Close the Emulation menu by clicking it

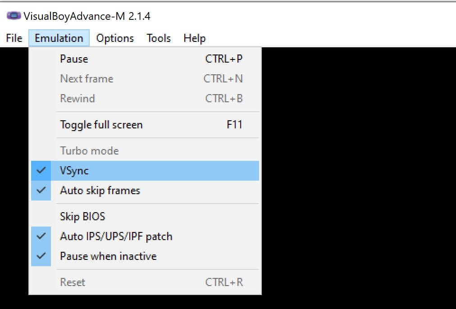point(59,38)
